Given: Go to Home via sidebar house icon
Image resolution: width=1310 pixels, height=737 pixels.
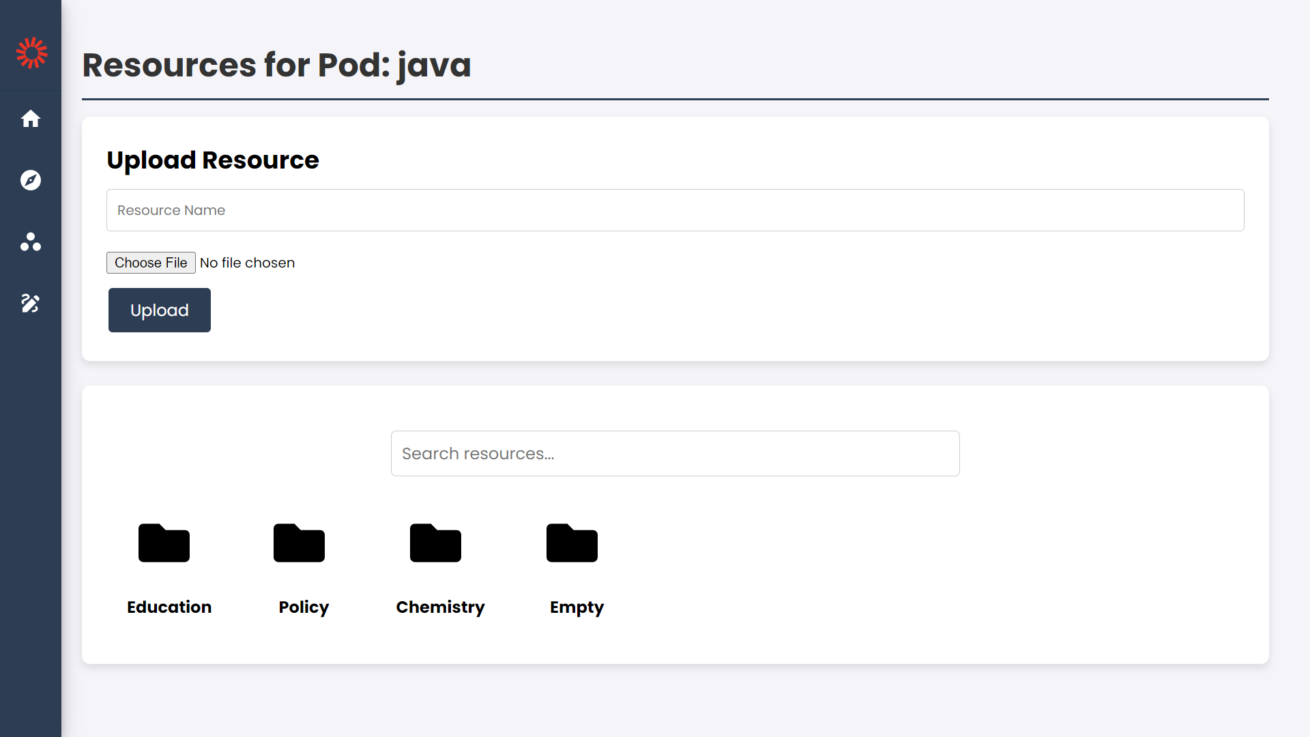Looking at the screenshot, I should click(31, 119).
